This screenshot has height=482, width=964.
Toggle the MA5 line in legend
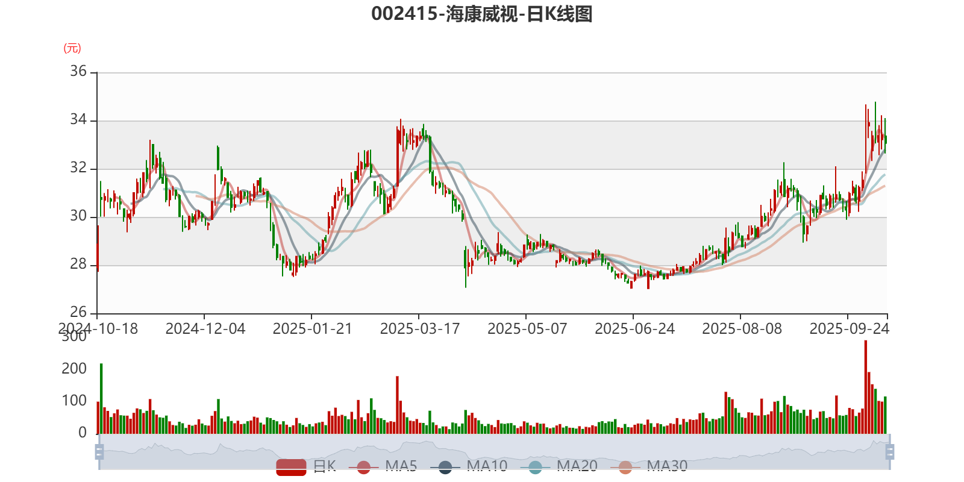[x=383, y=466]
